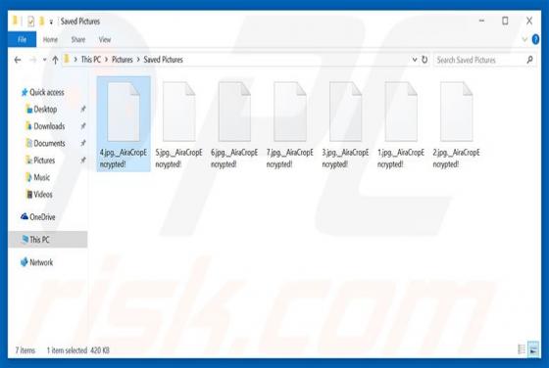Click the Back navigation arrow

(x=18, y=60)
